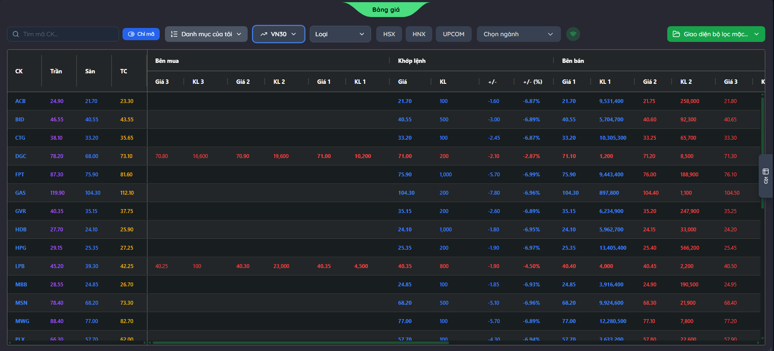Toggle the Chỉ mã filter

point(141,34)
